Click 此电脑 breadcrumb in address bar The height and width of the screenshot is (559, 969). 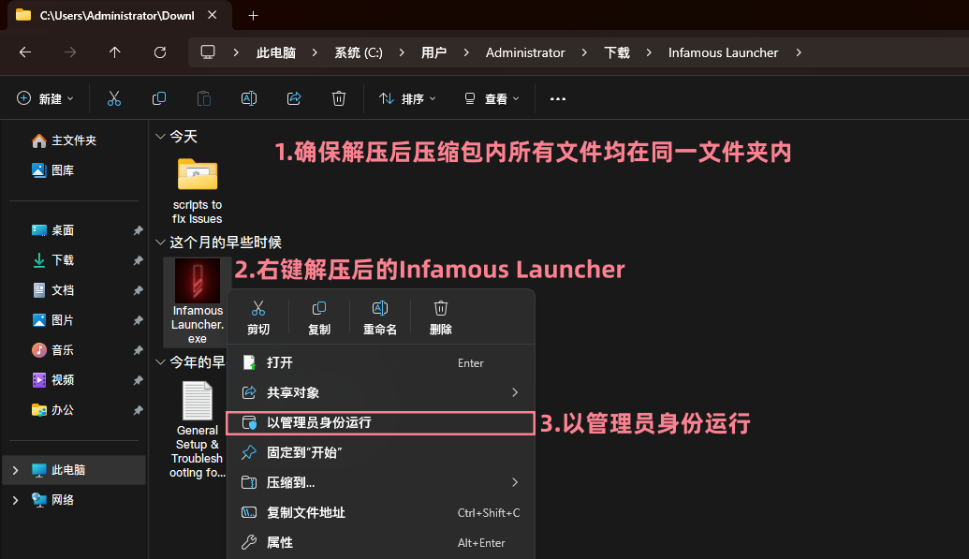coord(275,52)
